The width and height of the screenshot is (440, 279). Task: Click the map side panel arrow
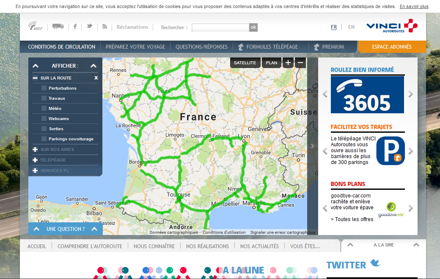coord(313,146)
